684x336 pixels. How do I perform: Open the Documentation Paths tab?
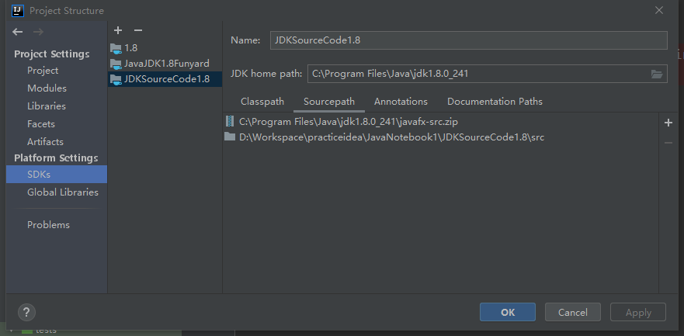coord(495,102)
